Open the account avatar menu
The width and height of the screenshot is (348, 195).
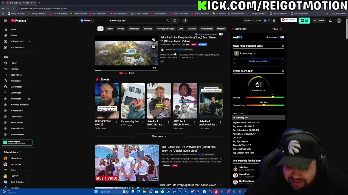coord(339,21)
